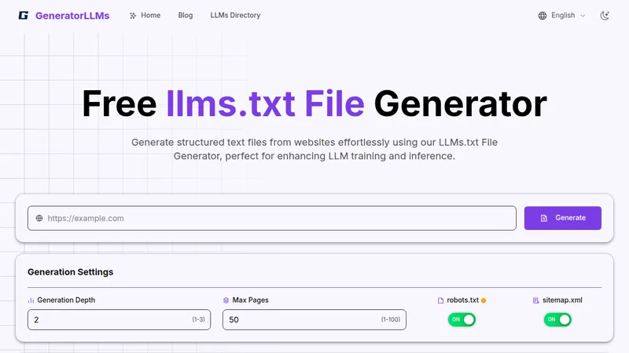Image resolution: width=629 pixels, height=353 pixels.
Task: Click the llms.txt File purple heading text
Action: [265, 104]
